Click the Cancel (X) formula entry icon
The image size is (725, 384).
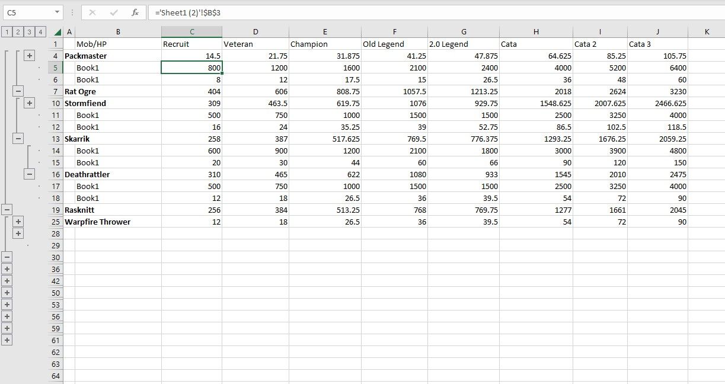[92, 12]
